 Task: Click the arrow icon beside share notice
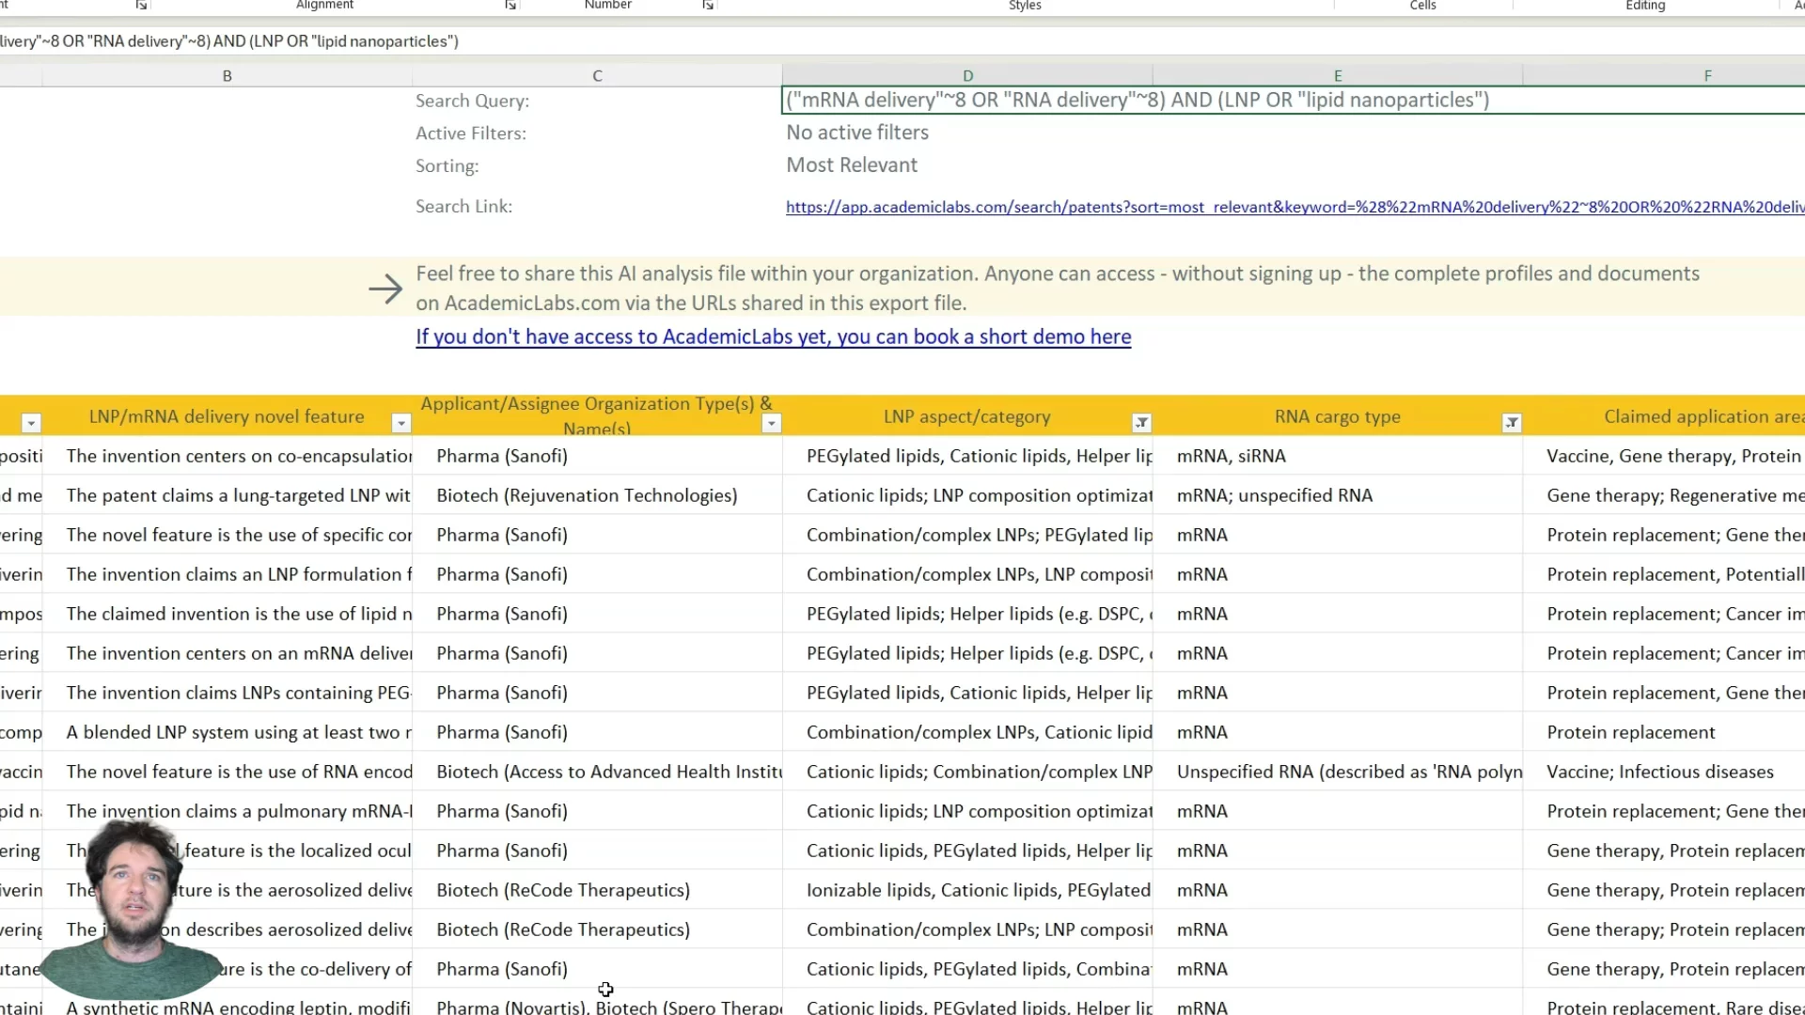tap(385, 289)
